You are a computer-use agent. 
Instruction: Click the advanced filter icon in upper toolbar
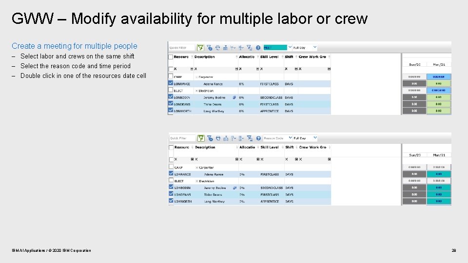tap(210, 48)
